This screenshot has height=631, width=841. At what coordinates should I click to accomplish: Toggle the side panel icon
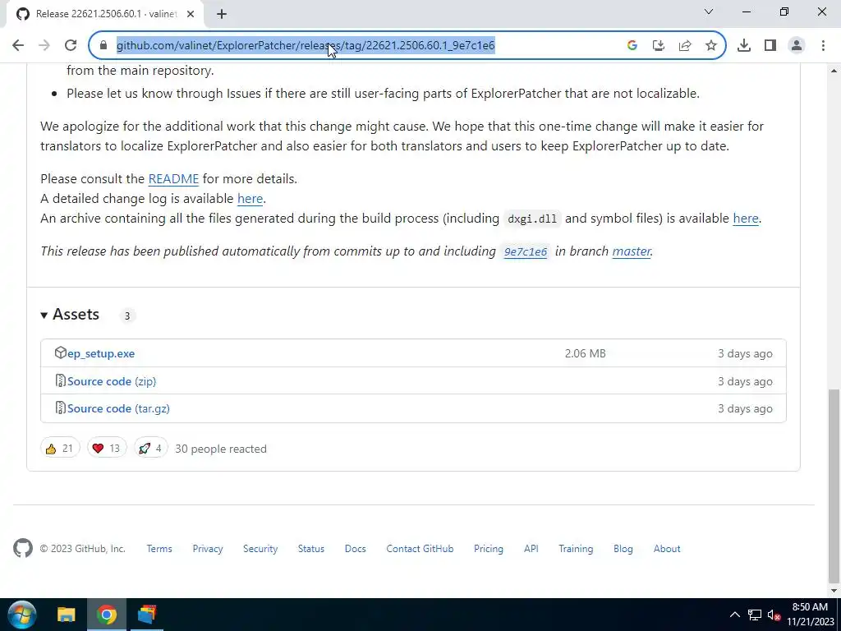coord(770,46)
